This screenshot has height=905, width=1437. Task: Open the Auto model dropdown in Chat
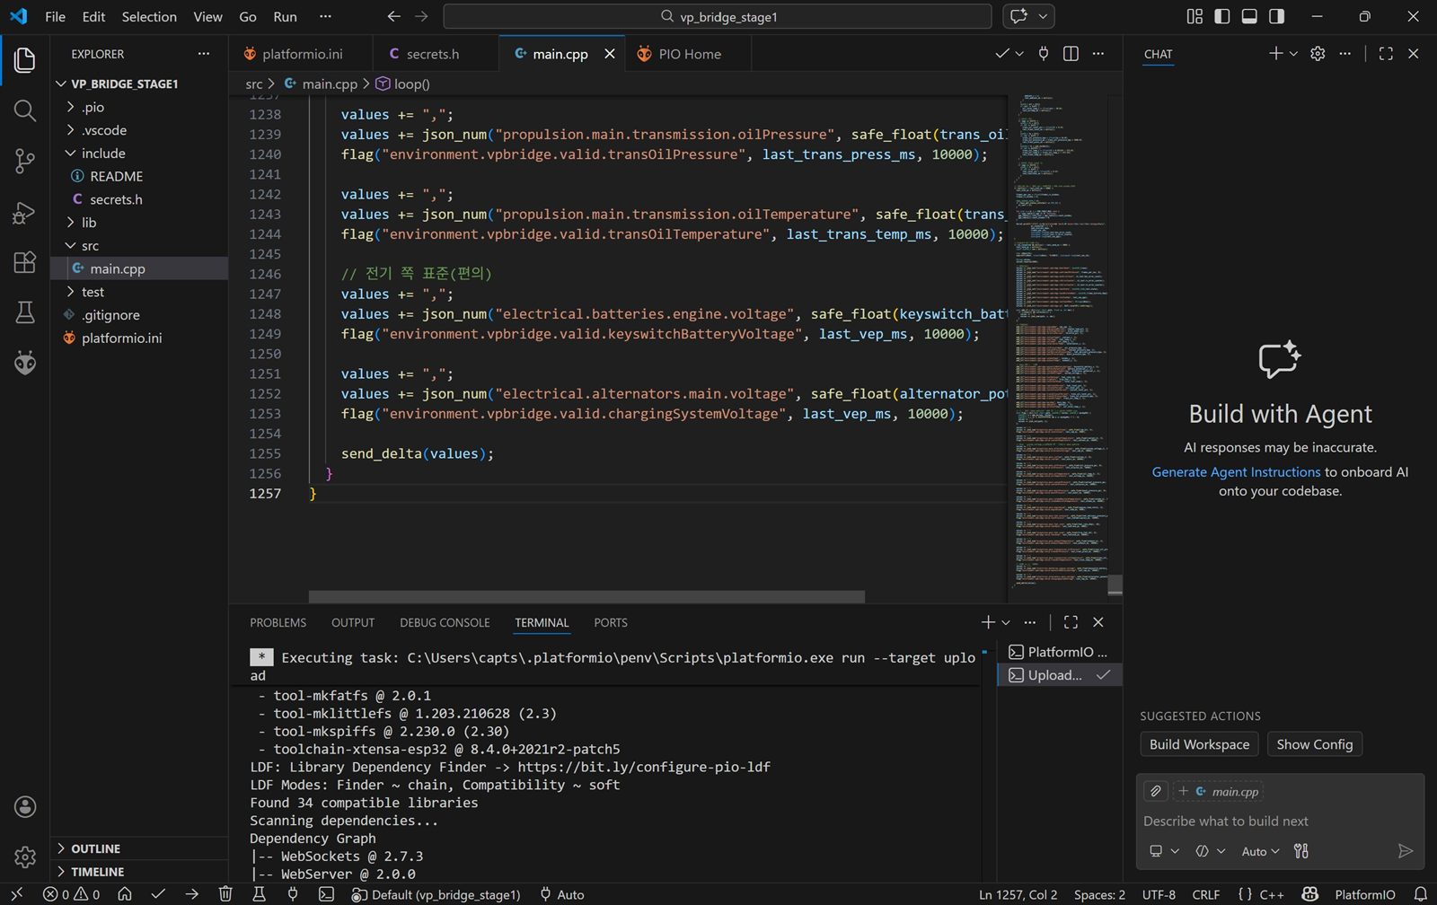(1258, 851)
